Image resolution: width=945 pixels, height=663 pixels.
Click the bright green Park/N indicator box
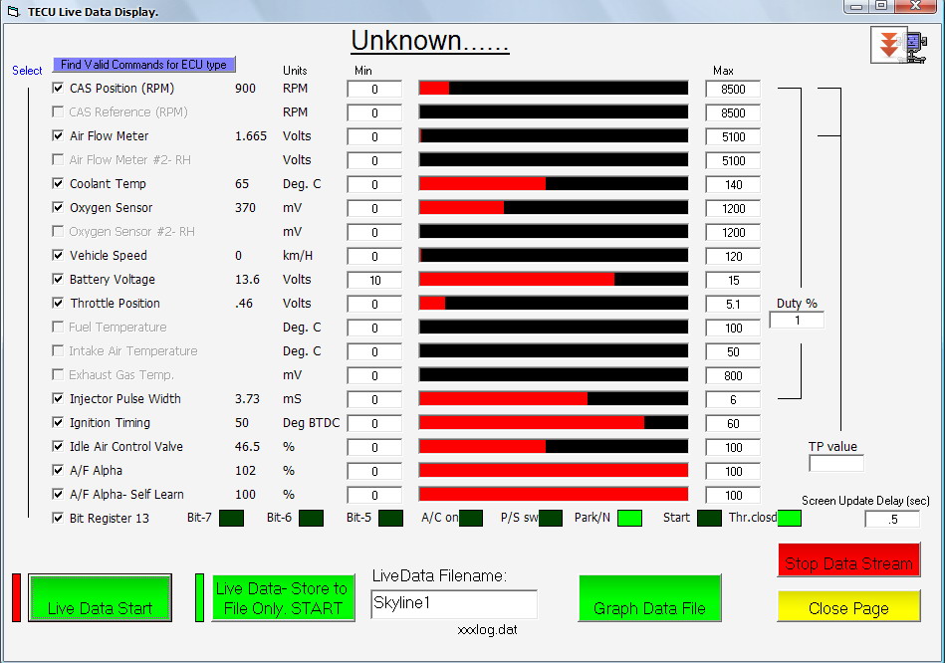pos(629,518)
